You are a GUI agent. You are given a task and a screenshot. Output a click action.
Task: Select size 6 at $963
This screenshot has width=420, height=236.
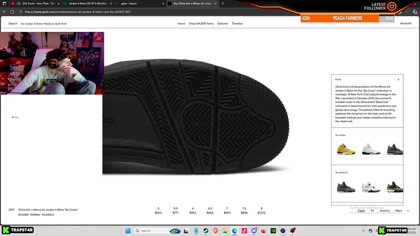193,210
